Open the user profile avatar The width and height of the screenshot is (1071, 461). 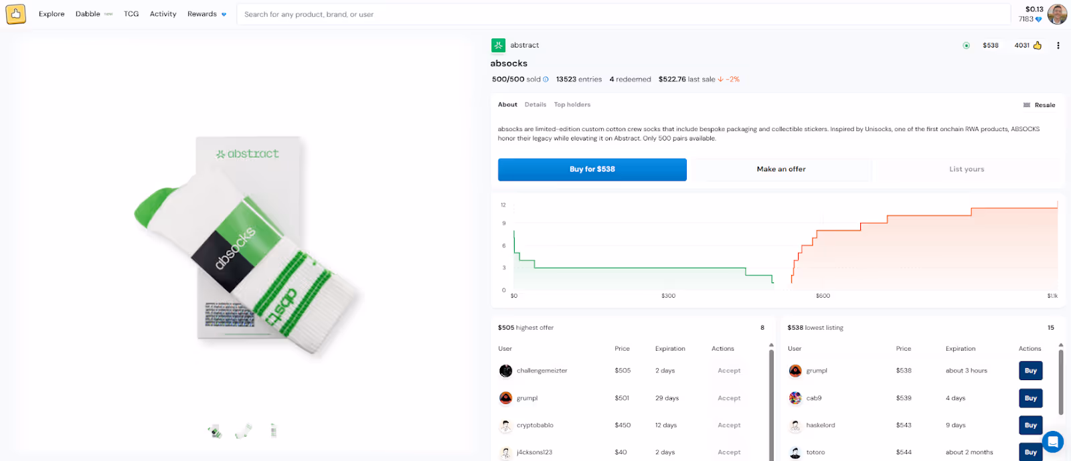[1057, 14]
